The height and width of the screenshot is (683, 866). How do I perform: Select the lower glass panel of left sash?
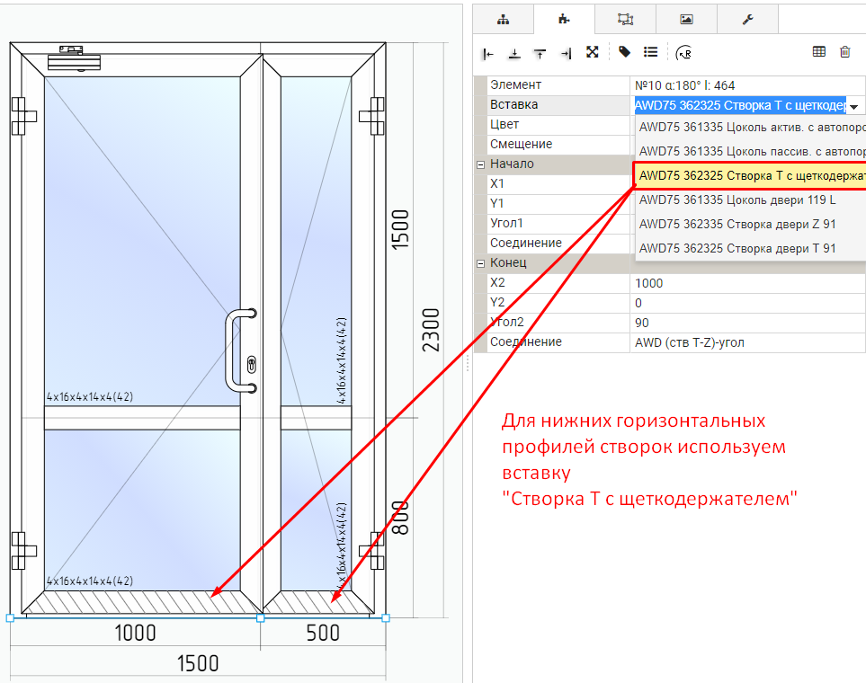[x=142, y=510]
